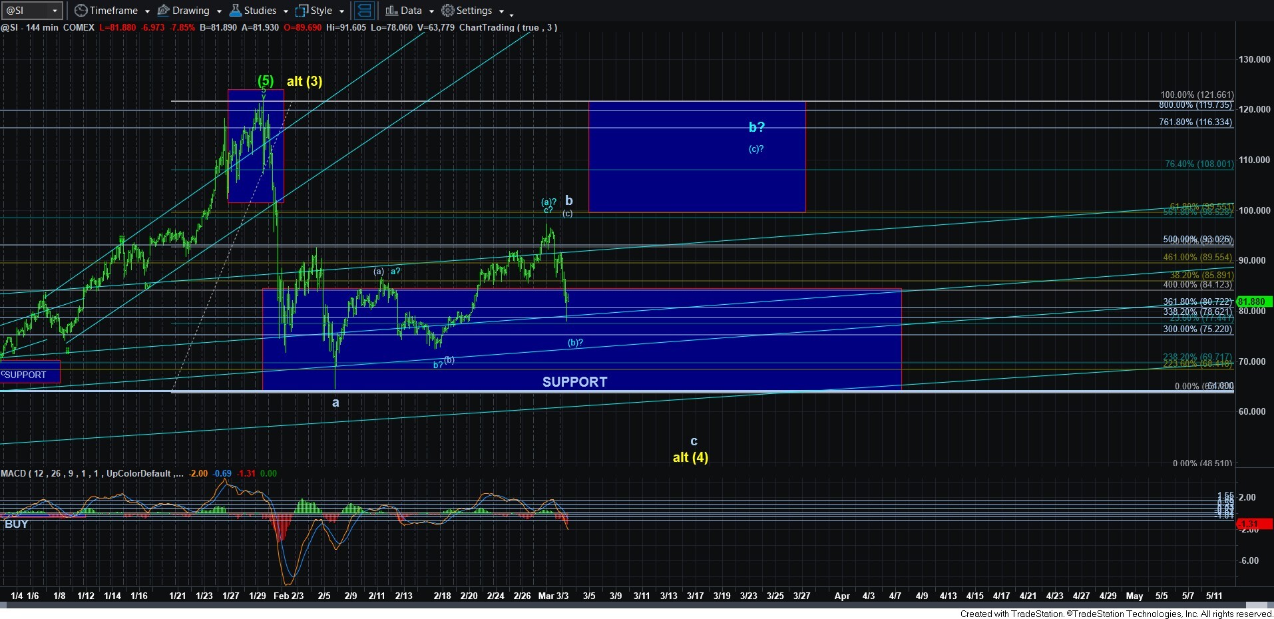Open the Settings menu label
This screenshot has height=619, width=1274.
click(474, 11)
